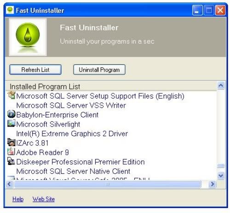Click the horizontal scrollbar right arrow
230x213 pixels.
(213, 184)
